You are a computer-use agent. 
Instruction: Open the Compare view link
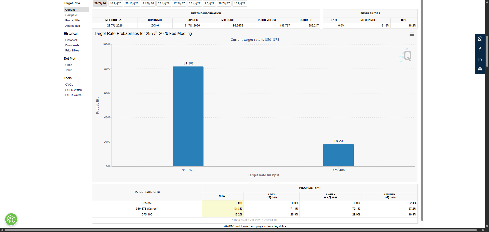click(71, 15)
